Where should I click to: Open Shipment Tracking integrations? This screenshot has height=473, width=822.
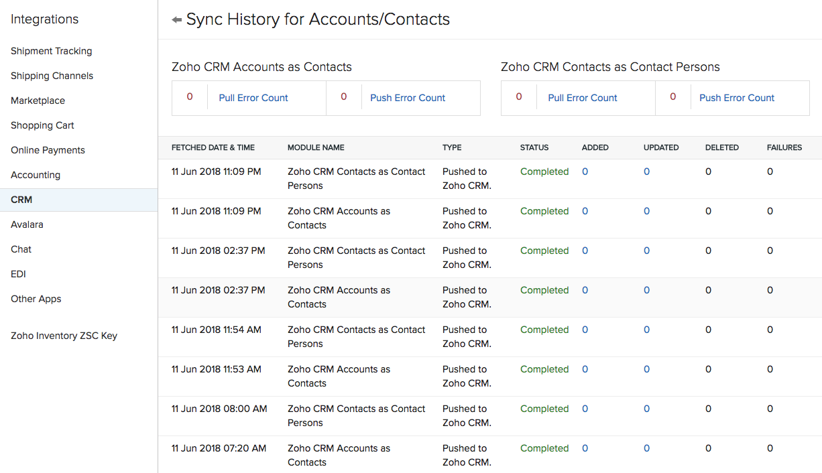coord(51,51)
